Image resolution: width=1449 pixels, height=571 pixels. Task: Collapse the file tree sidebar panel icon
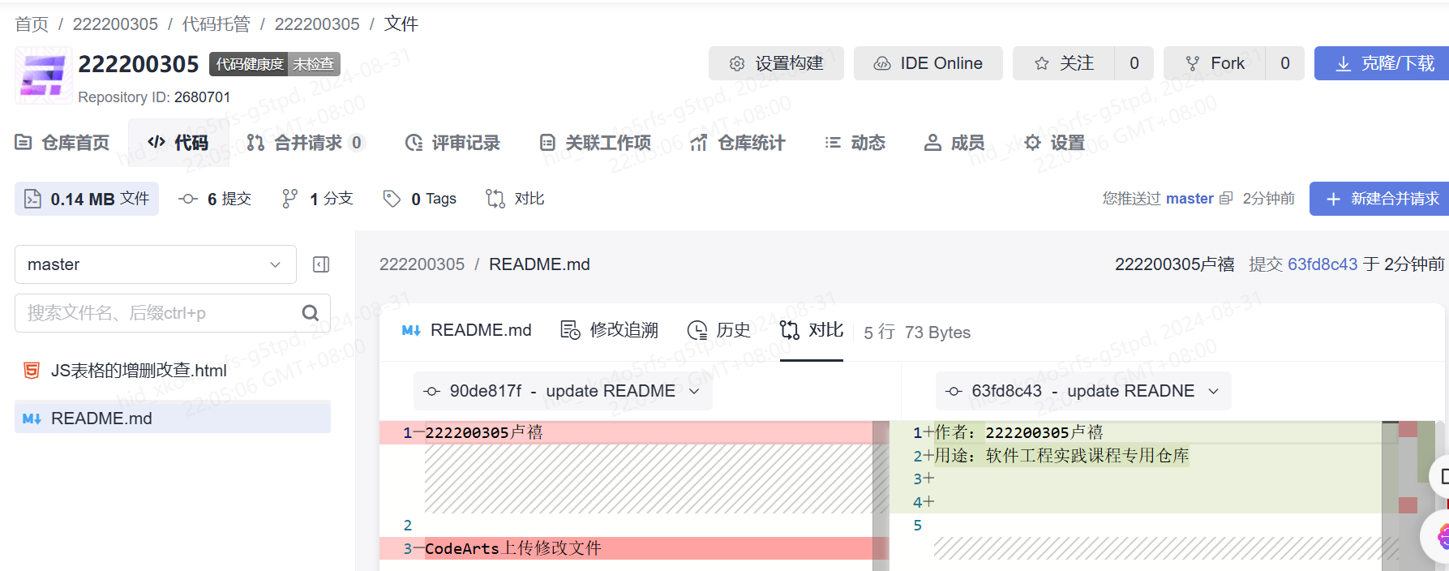[x=321, y=264]
